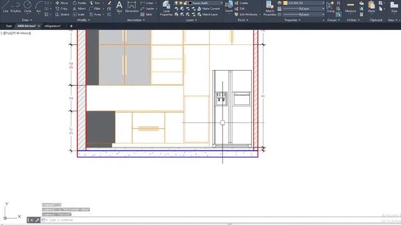Expand the Modify panel flyout
401x225 pixels.
[x=83, y=20]
